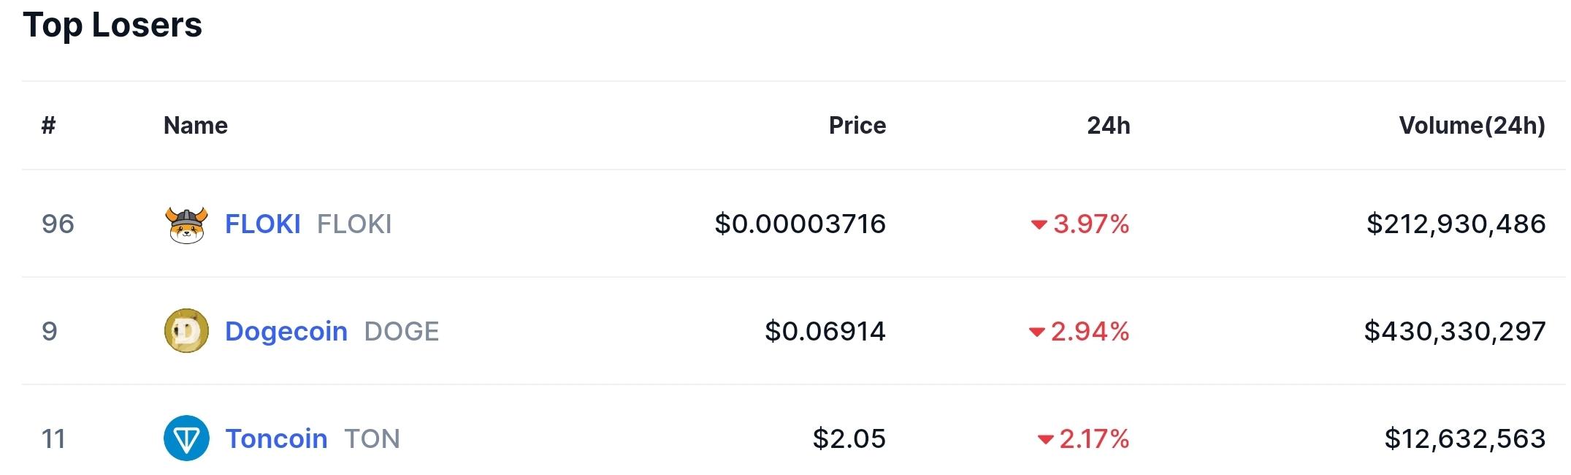Click the red down arrow beside 3.97%
Viewport: 1571px width, 475px height.
[1039, 224]
